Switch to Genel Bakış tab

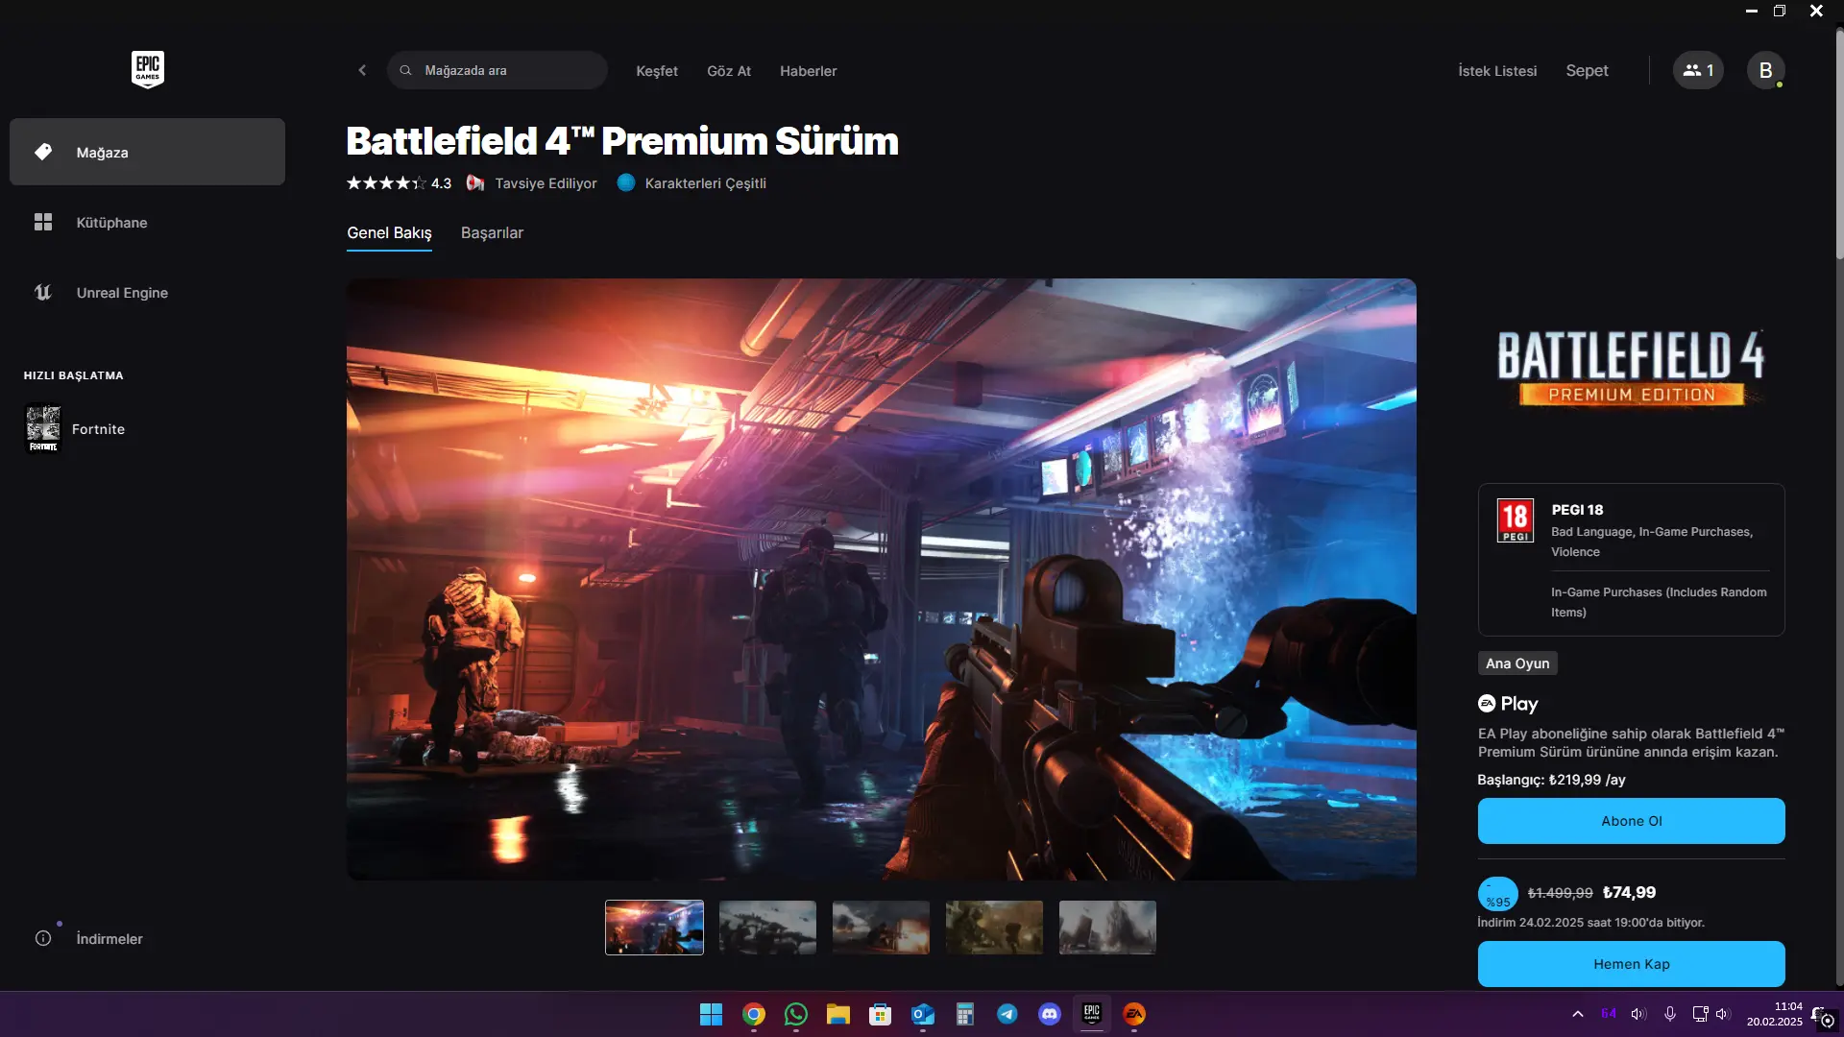(389, 233)
